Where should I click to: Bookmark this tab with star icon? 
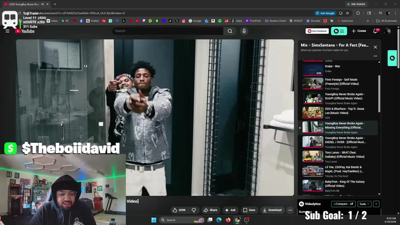347,13
